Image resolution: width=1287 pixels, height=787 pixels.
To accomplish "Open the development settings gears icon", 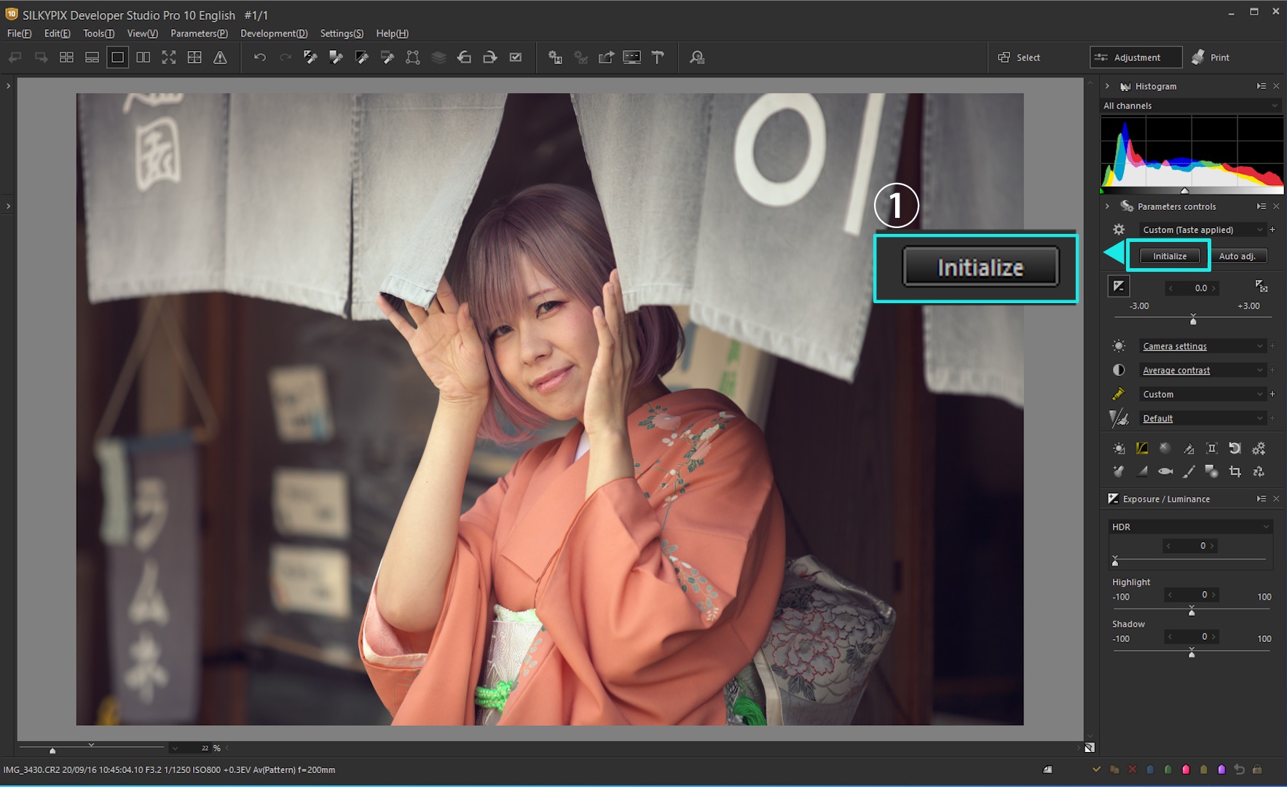I will pyautogui.click(x=1259, y=448).
